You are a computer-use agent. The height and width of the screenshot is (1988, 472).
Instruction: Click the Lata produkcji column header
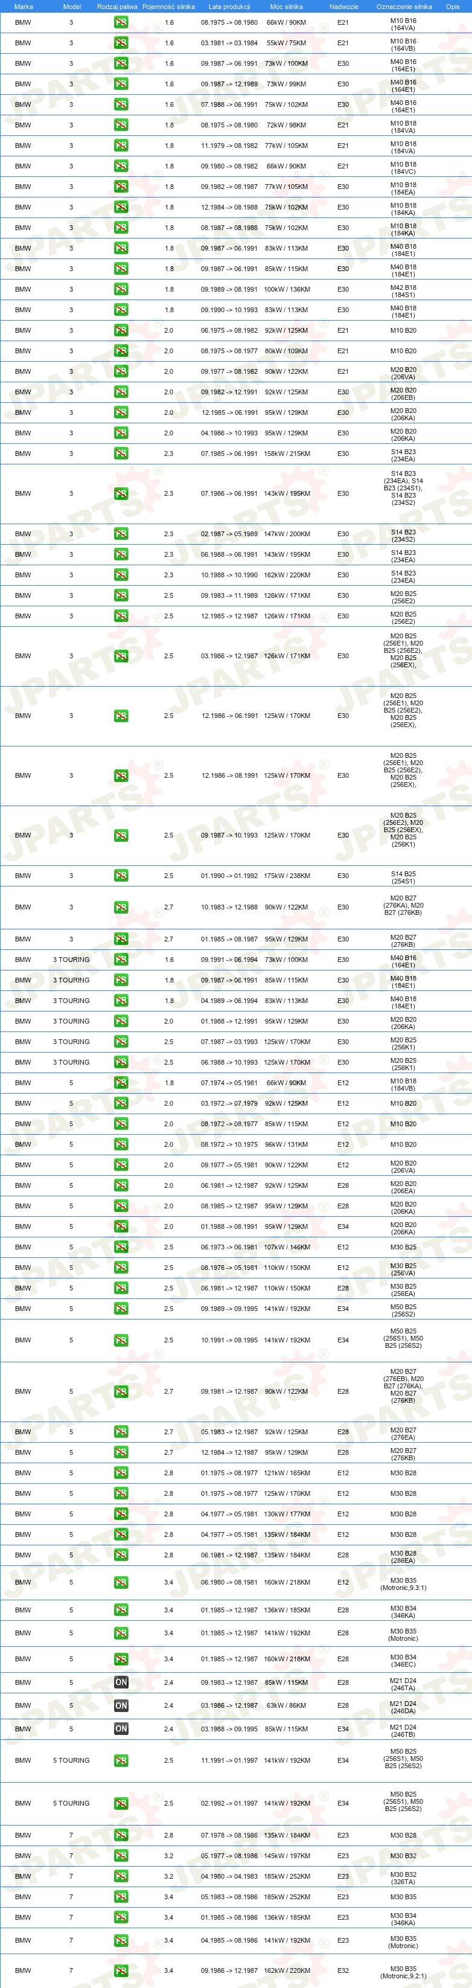[229, 6]
